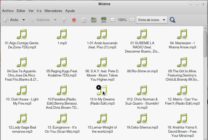
Task: Open the Computer location icon
Action: [x=104, y=20]
